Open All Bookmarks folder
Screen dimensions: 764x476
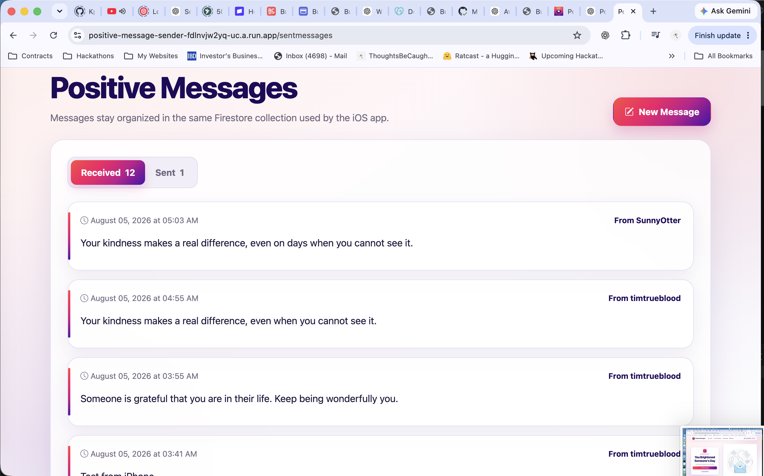pos(723,56)
